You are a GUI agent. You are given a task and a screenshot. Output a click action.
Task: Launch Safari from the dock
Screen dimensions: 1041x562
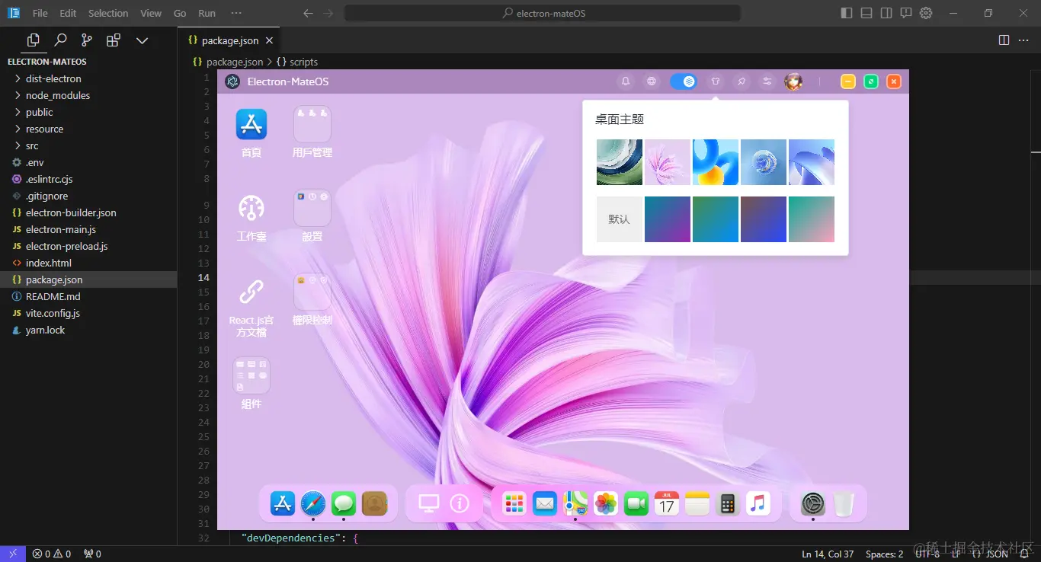pos(312,503)
